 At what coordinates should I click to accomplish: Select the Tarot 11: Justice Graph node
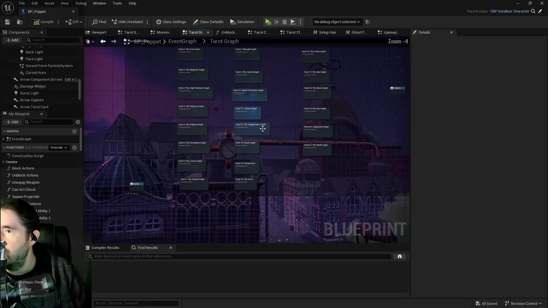(x=247, y=113)
